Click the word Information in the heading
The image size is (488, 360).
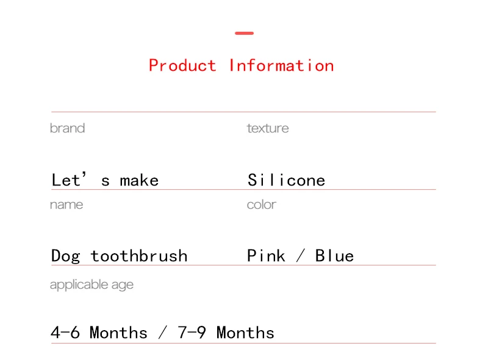click(x=281, y=65)
